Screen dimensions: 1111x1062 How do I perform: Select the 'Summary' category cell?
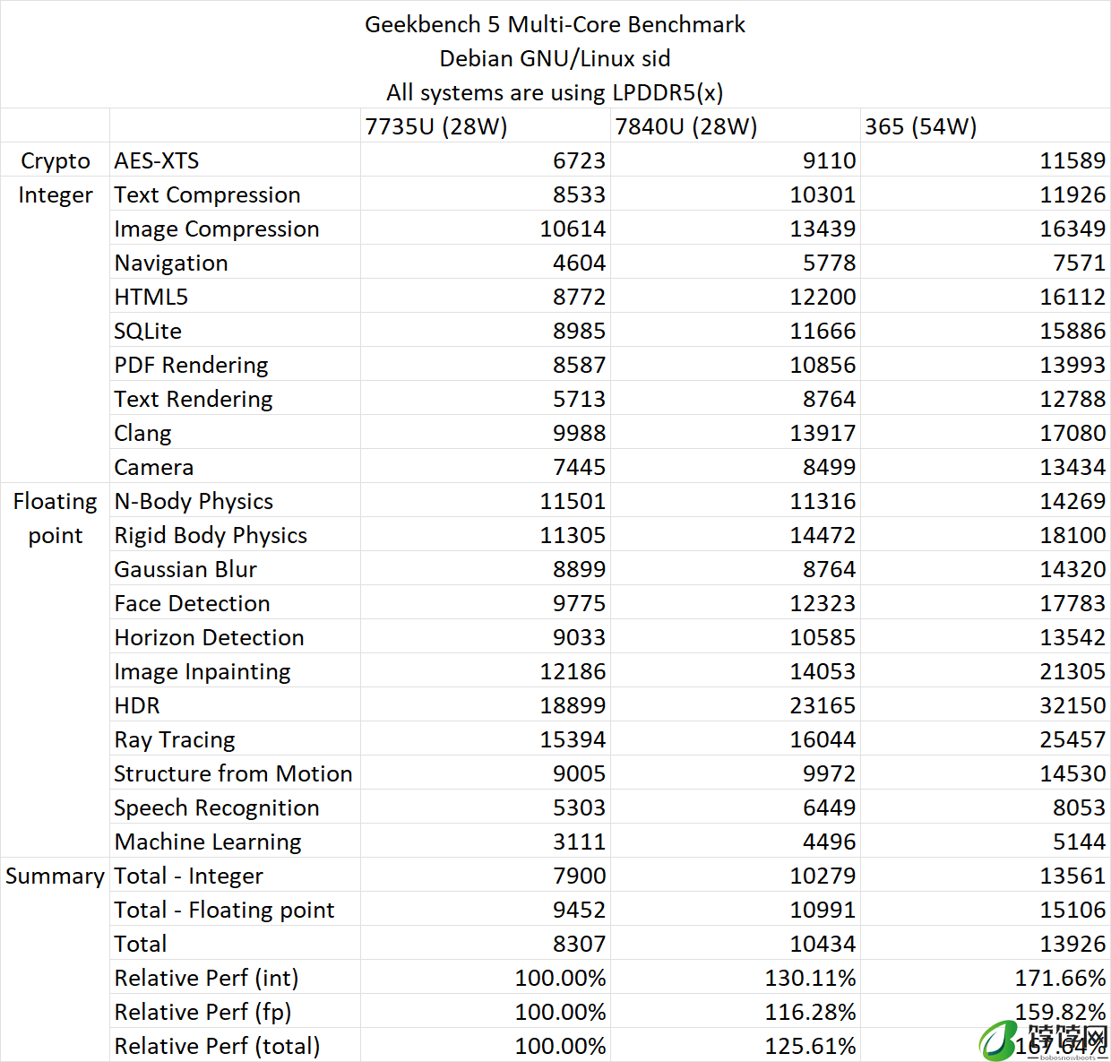click(56, 876)
